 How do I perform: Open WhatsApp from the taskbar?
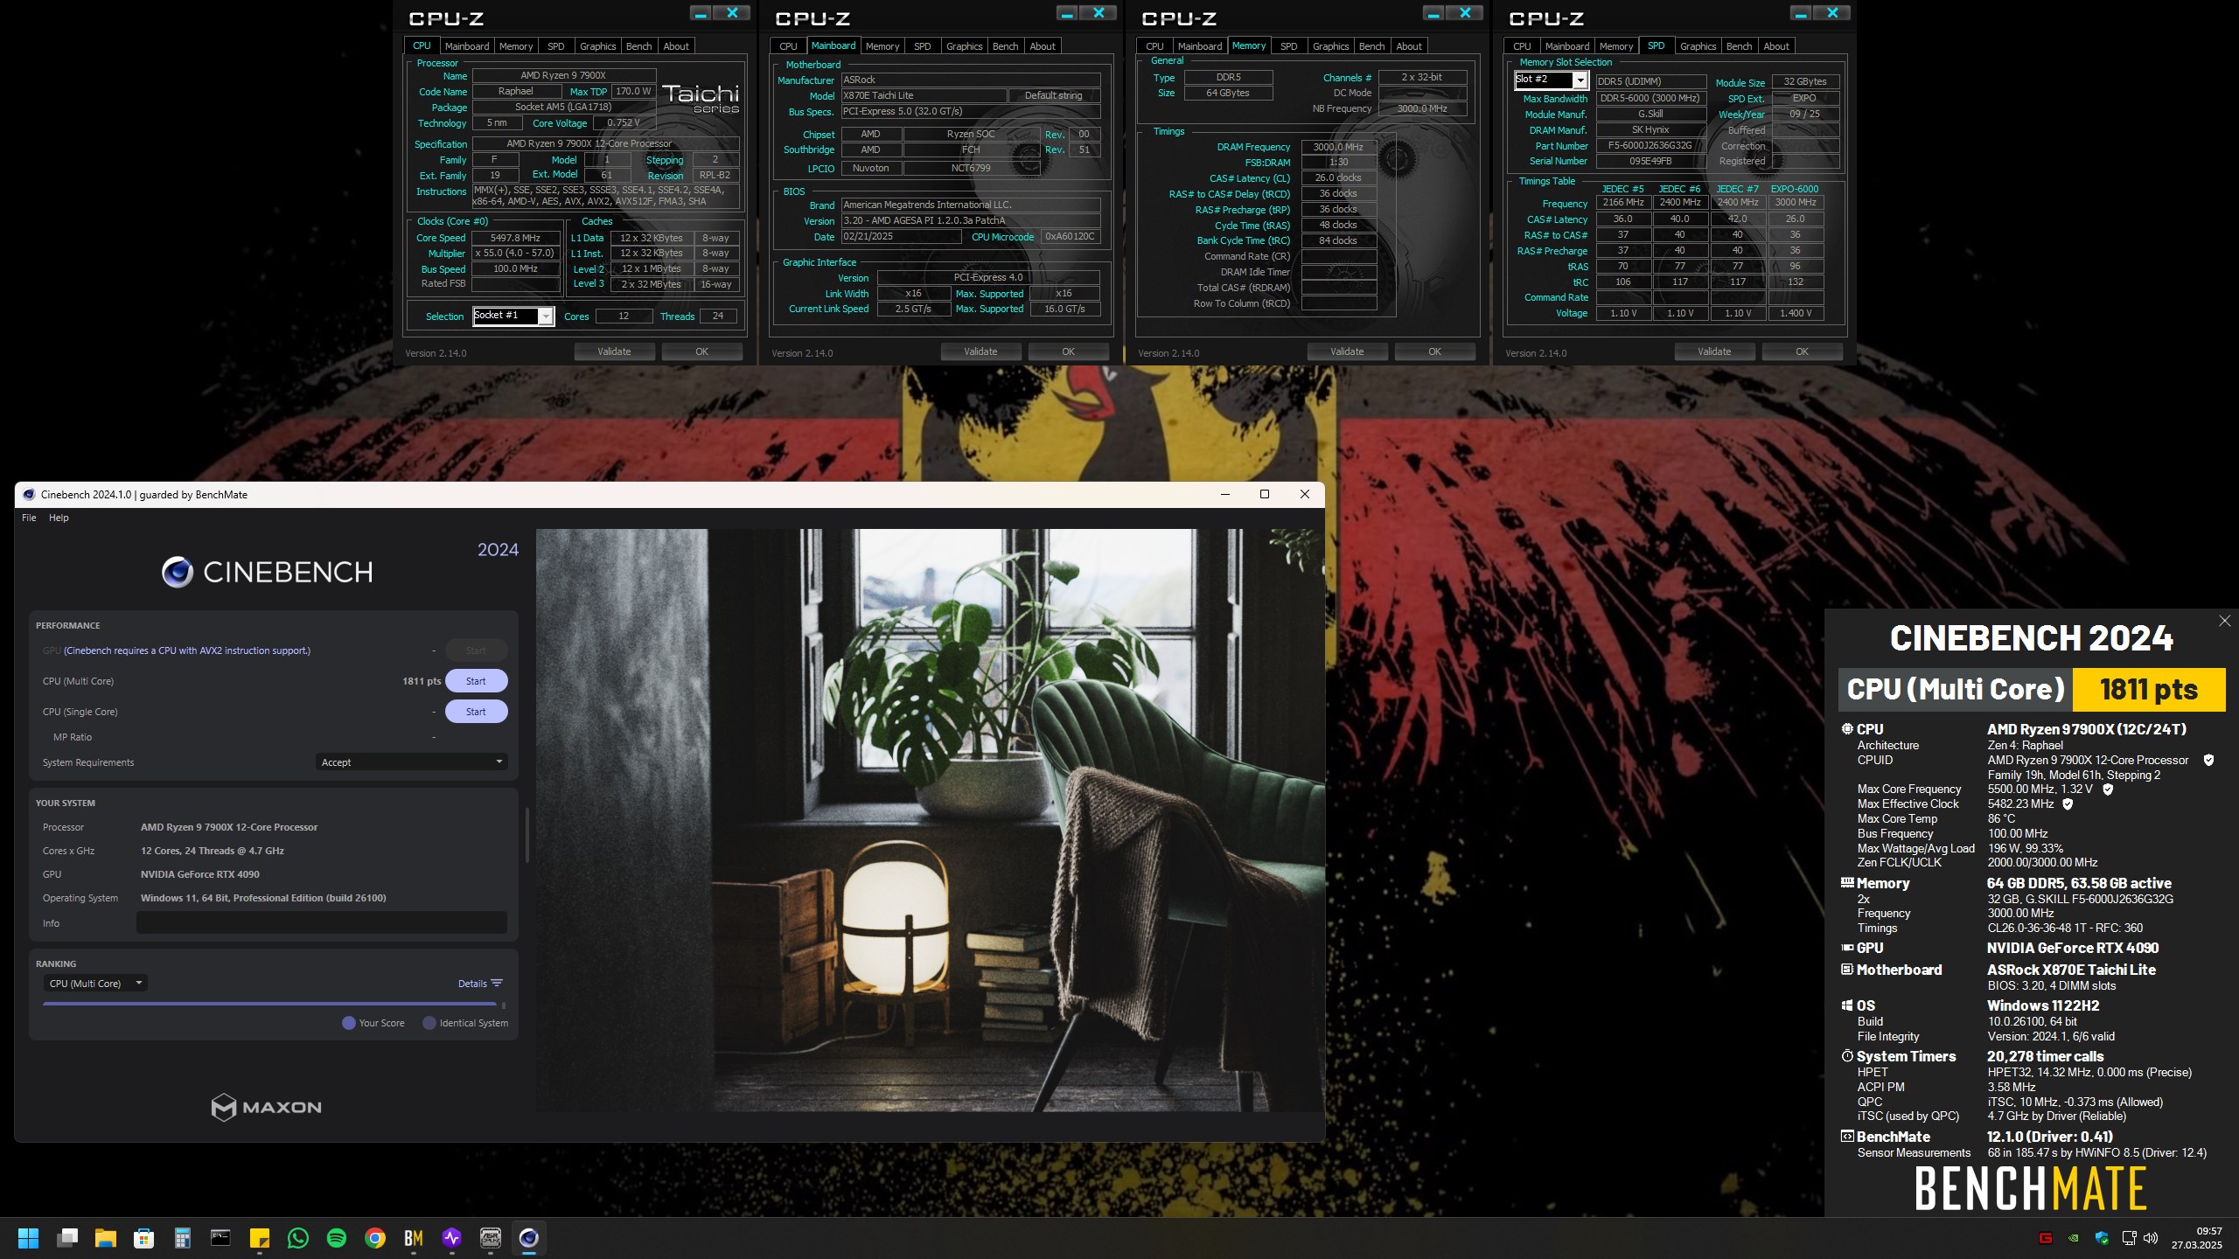[297, 1238]
